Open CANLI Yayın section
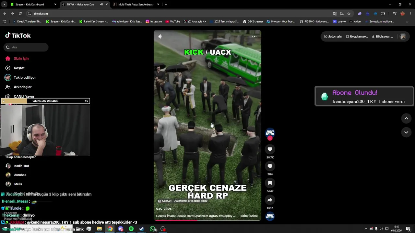The width and height of the screenshot is (415, 233). click(24, 96)
